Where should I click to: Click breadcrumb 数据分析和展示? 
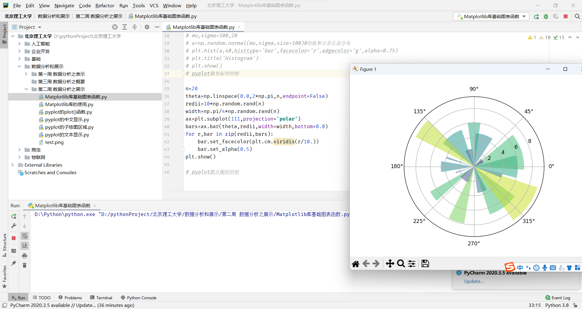pyautogui.click(x=54, y=16)
